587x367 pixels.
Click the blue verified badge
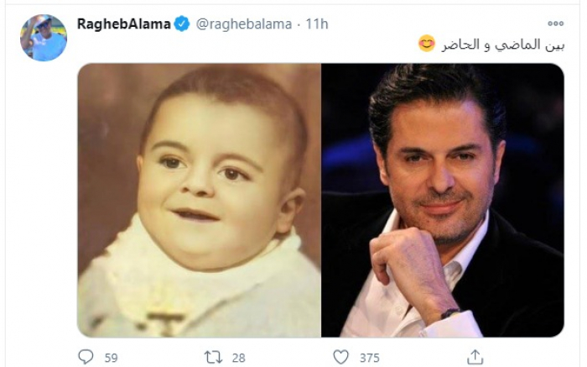coord(182,24)
